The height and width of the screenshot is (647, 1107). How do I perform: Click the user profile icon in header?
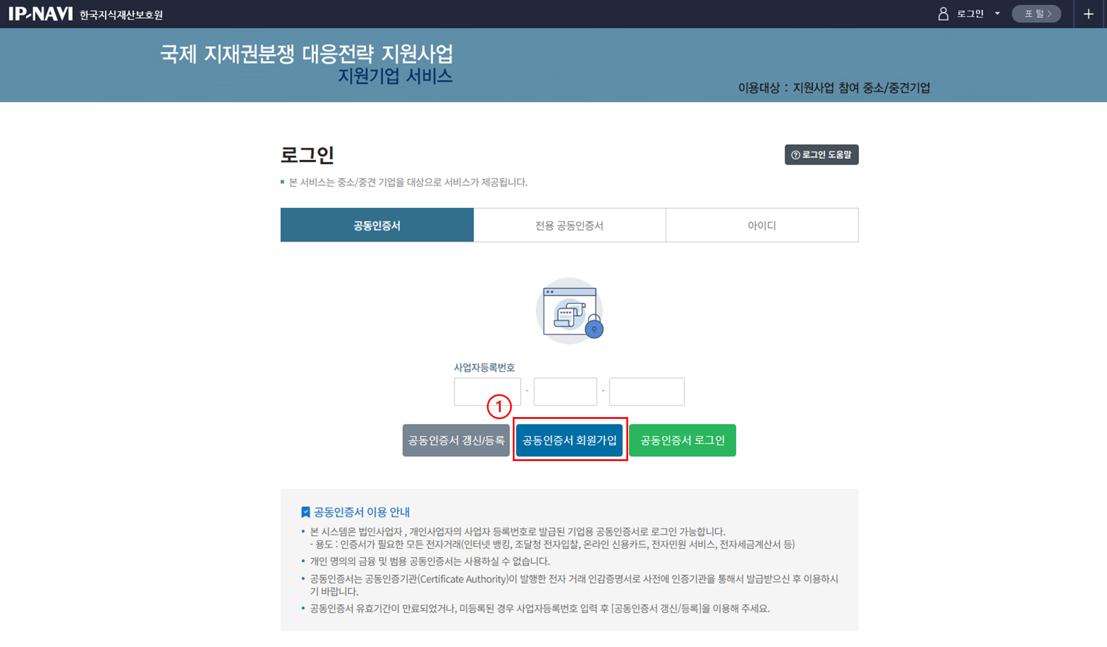943,14
